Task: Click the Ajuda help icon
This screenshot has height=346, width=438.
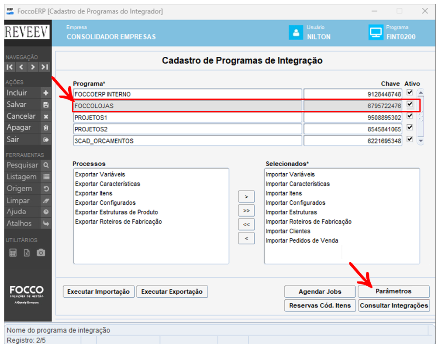Action: [46, 212]
